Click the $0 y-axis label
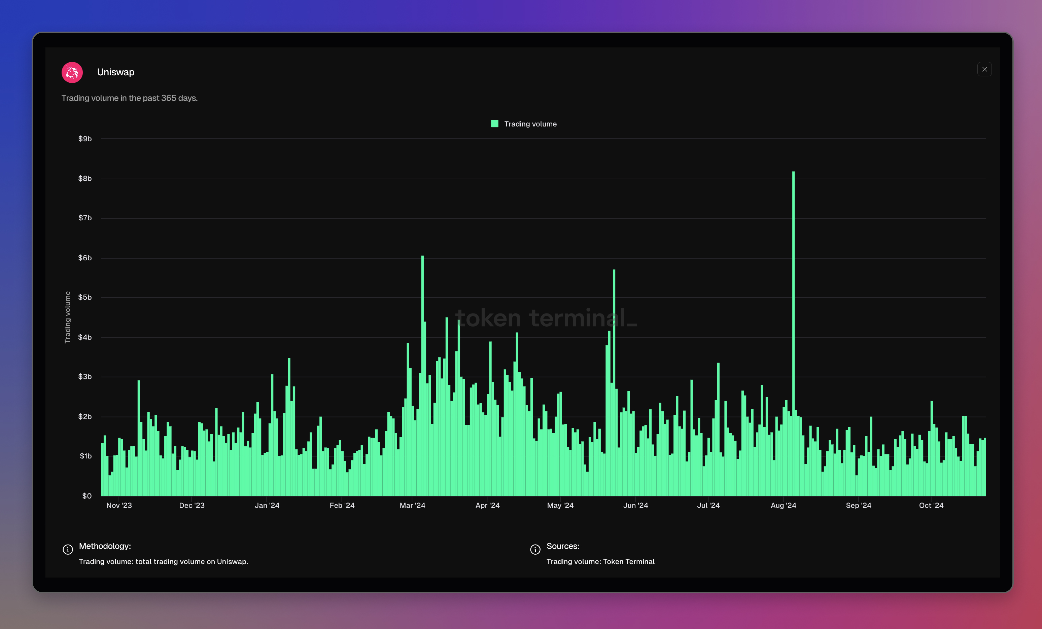The image size is (1042, 629). tap(87, 496)
